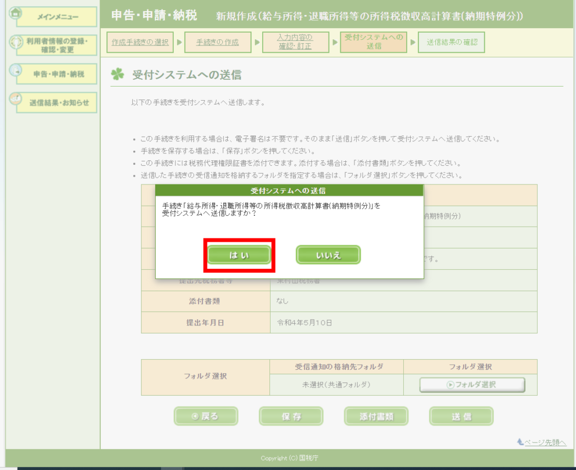The width and height of the screenshot is (576, 470).
Task: Click the 未選択(共通フォルダ) folder cell
Action: (336, 385)
